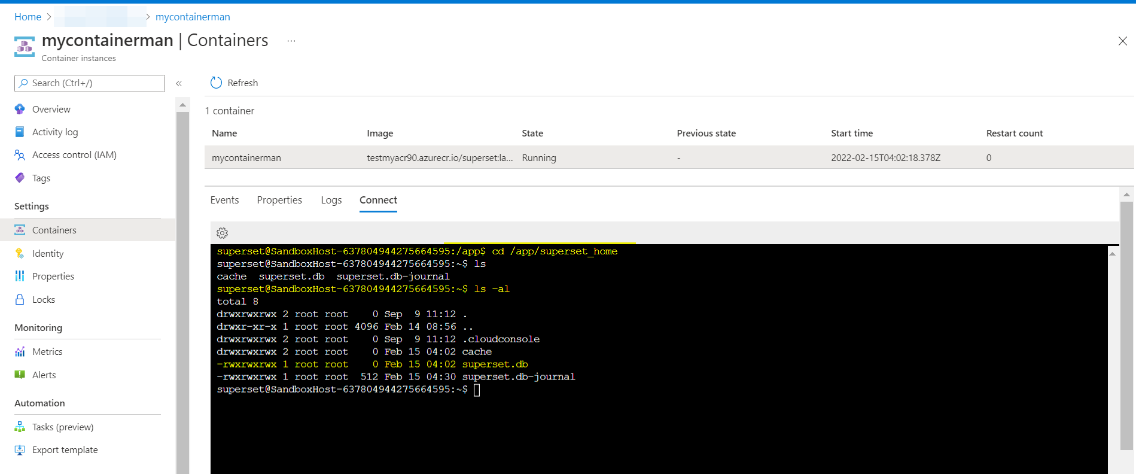This screenshot has height=474, width=1136.
Task: Click the Name column header
Action: click(224, 133)
